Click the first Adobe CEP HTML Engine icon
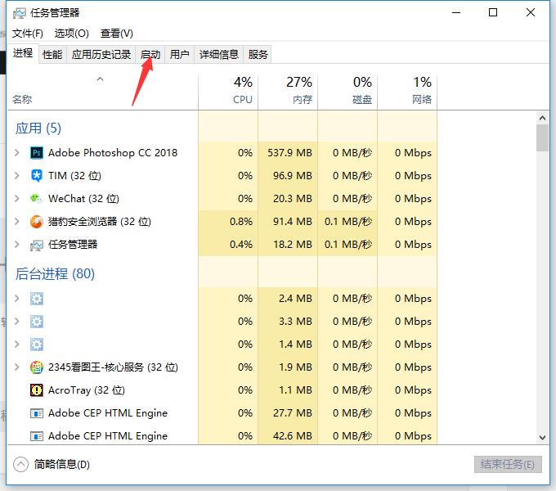This screenshot has width=556, height=491. 37,413
